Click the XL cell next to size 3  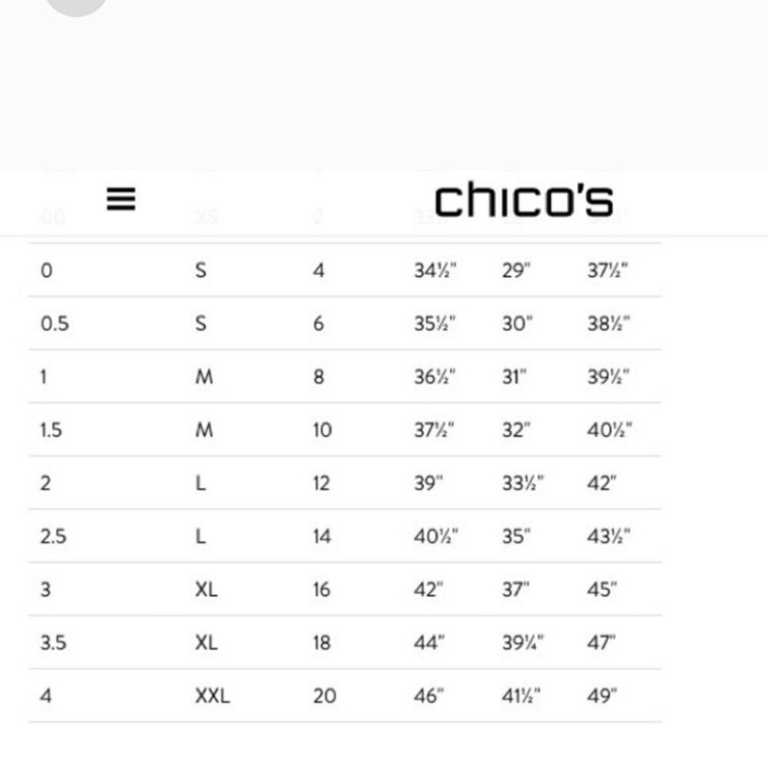206,589
